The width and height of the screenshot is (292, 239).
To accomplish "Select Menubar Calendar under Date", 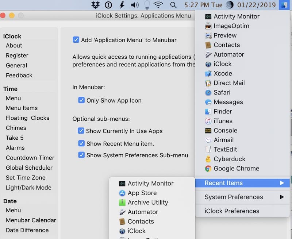I will tap(31, 220).
